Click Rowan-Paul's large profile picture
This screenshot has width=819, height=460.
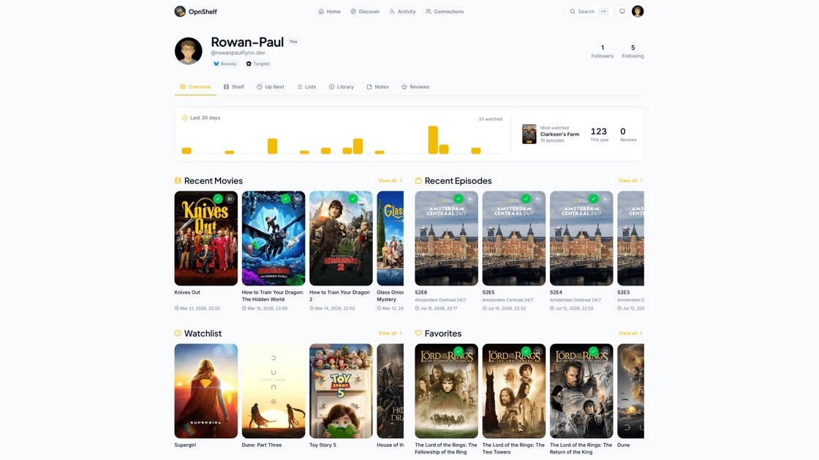188,50
